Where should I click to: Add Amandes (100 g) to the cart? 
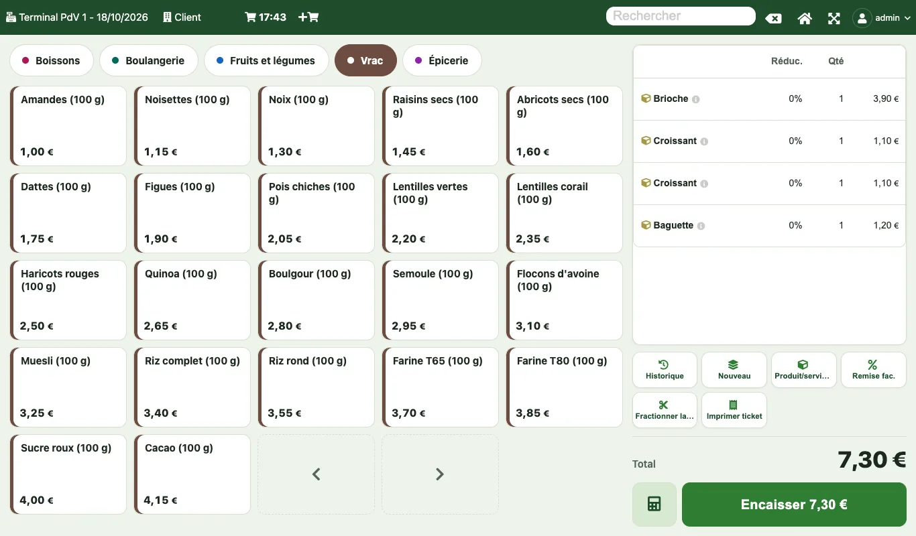[x=68, y=126]
